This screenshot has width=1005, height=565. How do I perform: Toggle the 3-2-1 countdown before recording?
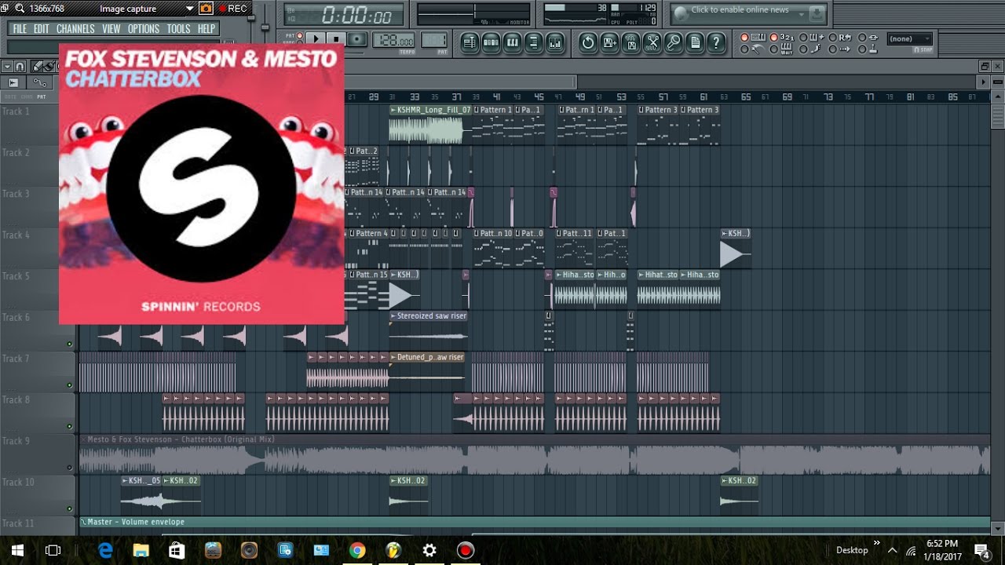pos(781,38)
